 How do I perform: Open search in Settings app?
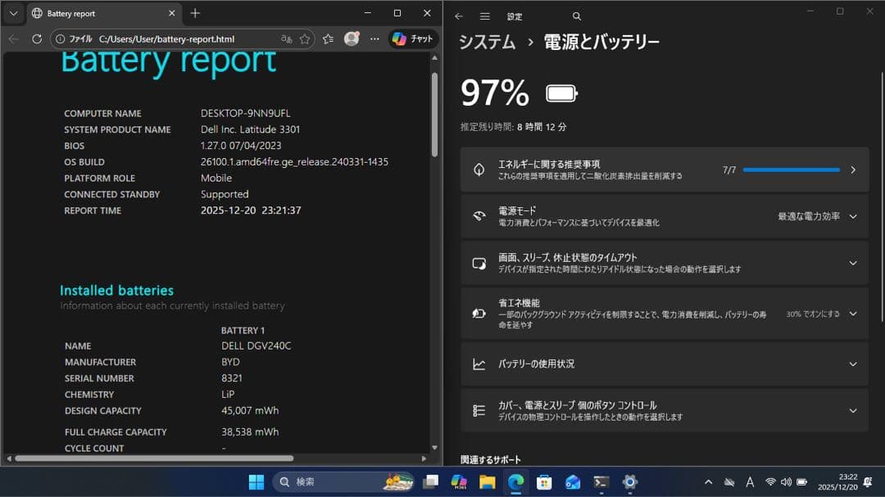[x=576, y=16]
